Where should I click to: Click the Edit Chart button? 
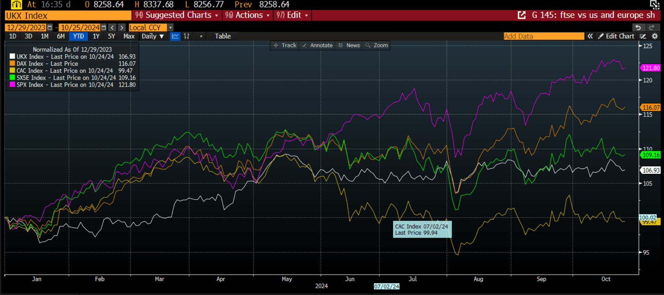(616, 36)
